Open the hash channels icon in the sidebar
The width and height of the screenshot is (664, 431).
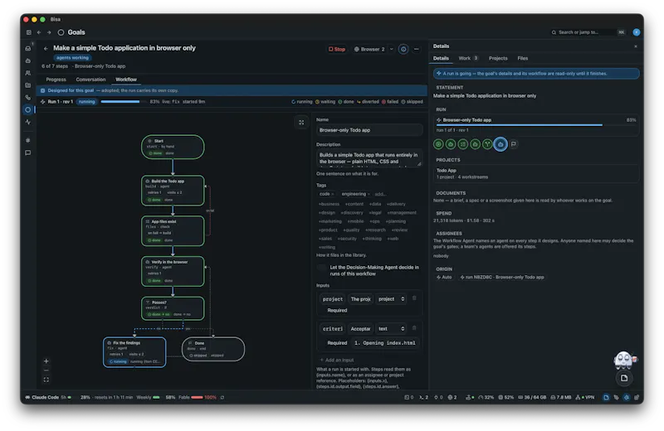tap(28, 140)
